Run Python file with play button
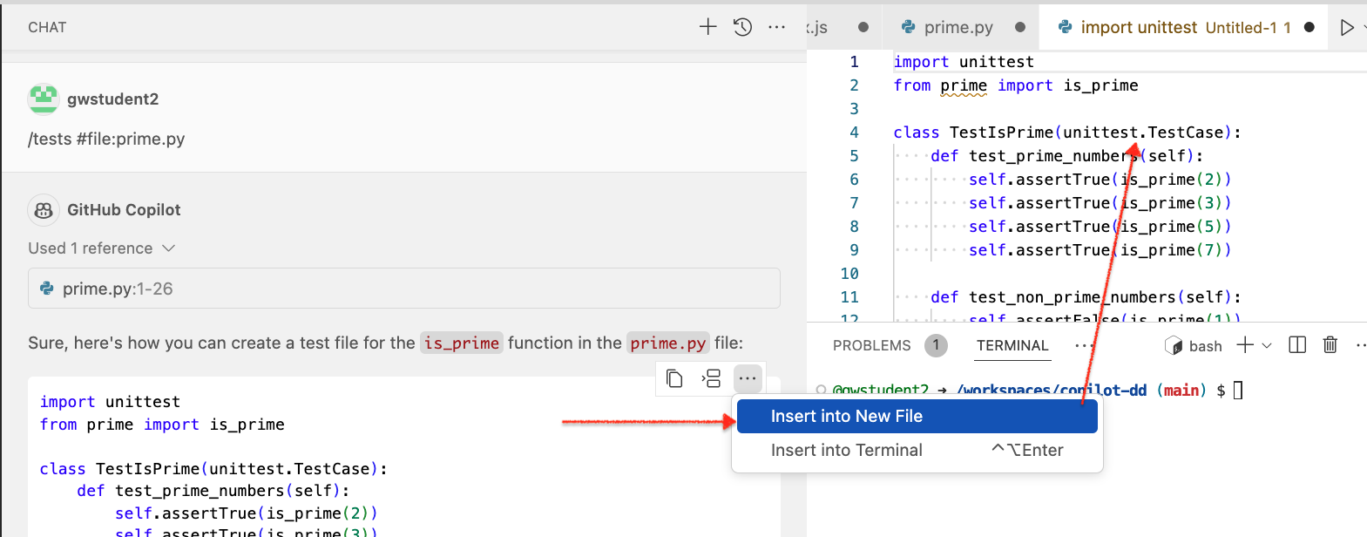This screenshot has height=537, width=1367. (x=1347, y=27)
